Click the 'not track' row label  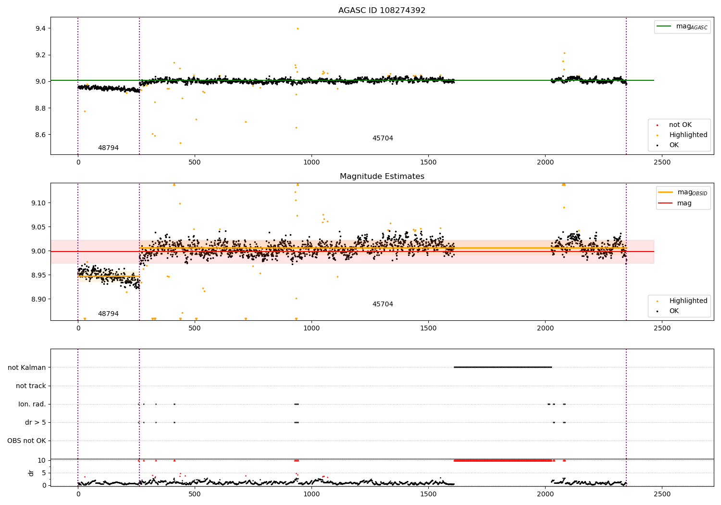point(31,386)
